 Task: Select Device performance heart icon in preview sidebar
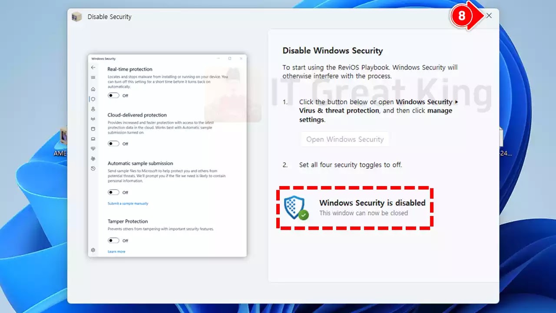tap(93, 149)
